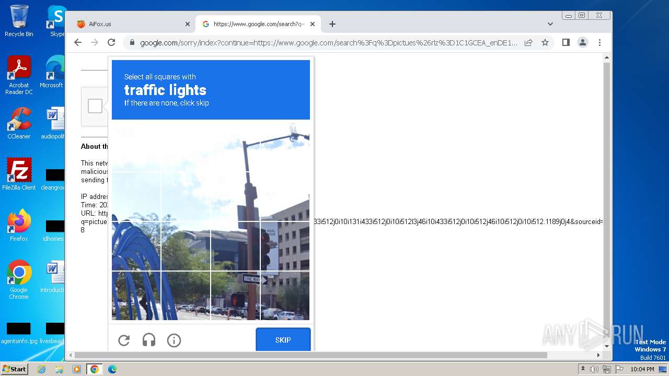Screen dimensions: 669x376
Task: Open agentsinfo.jpg desktop file
Action: click(x=19, y=333)
